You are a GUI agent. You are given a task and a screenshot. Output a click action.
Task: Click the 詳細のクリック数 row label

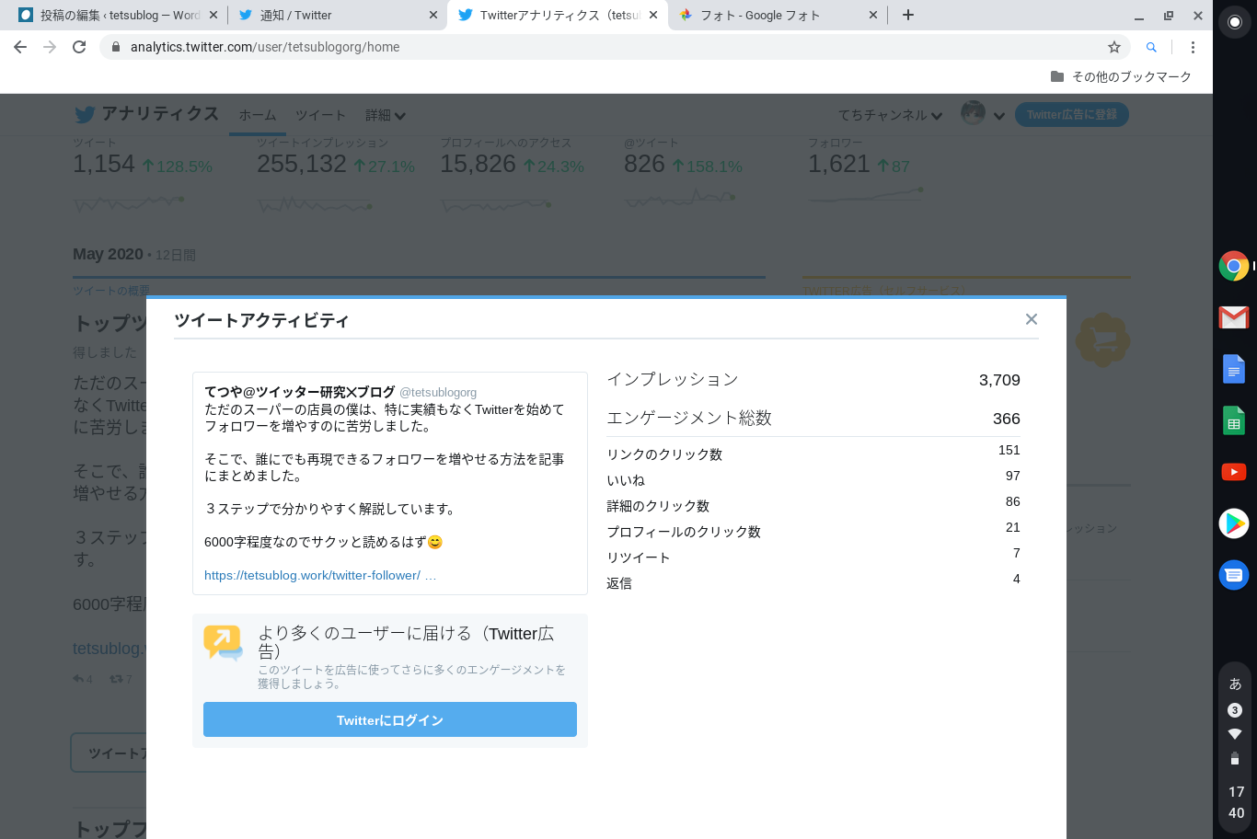[x=658, y=506]
